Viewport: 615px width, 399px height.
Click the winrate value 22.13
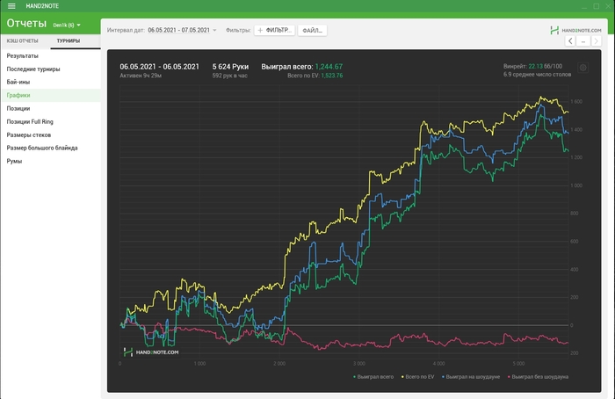[x=535, y=66]
